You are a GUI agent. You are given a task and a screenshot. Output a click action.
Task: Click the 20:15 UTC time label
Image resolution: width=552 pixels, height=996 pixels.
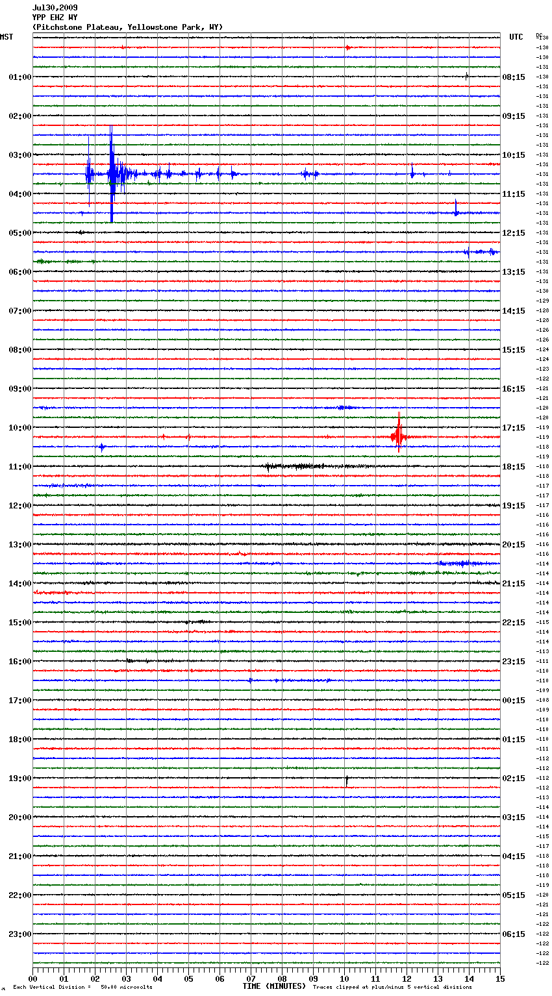click(514, 545)
